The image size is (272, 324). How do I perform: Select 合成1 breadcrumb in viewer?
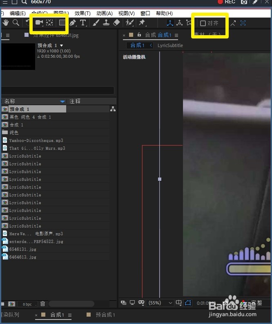coord(137,45)
